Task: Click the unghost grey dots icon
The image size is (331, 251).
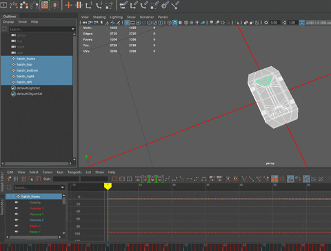Action: coord(34,5)
